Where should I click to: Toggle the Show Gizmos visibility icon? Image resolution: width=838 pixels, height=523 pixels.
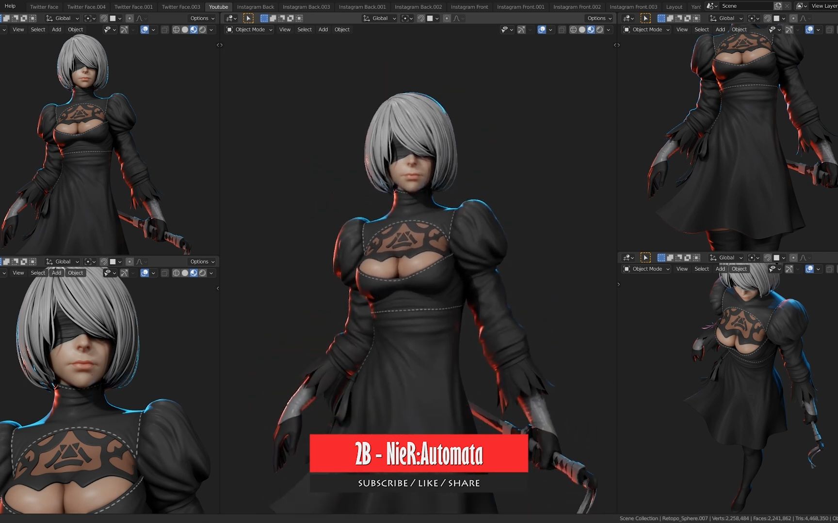[522, 30]
